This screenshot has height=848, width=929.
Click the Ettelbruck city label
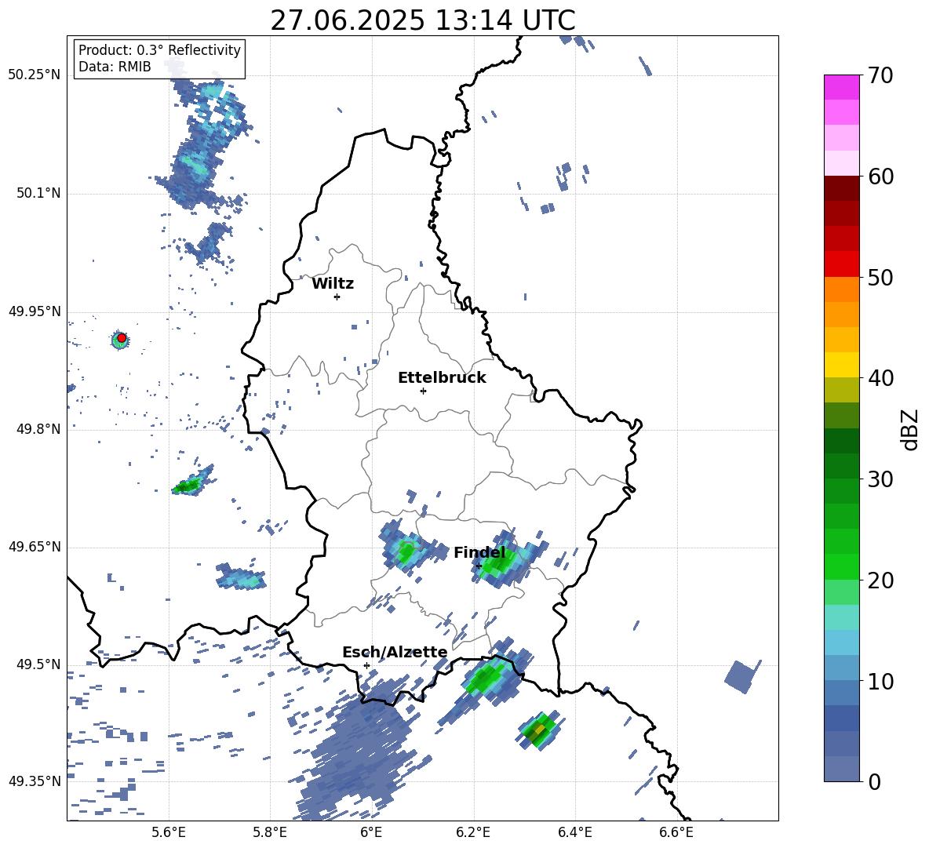tap(442, 378)
